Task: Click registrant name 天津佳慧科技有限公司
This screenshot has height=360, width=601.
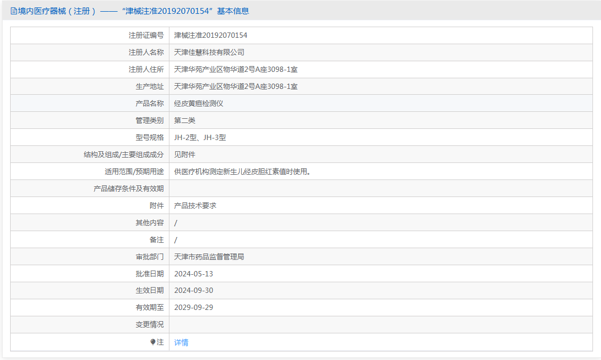Action: click(209, 52)
